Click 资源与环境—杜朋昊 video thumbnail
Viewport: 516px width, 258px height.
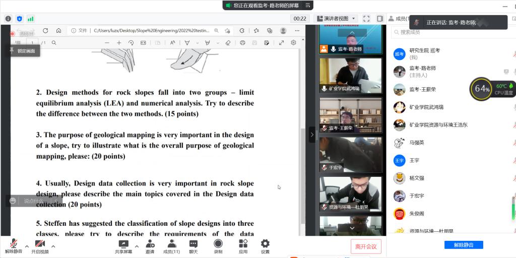[351, 194]
